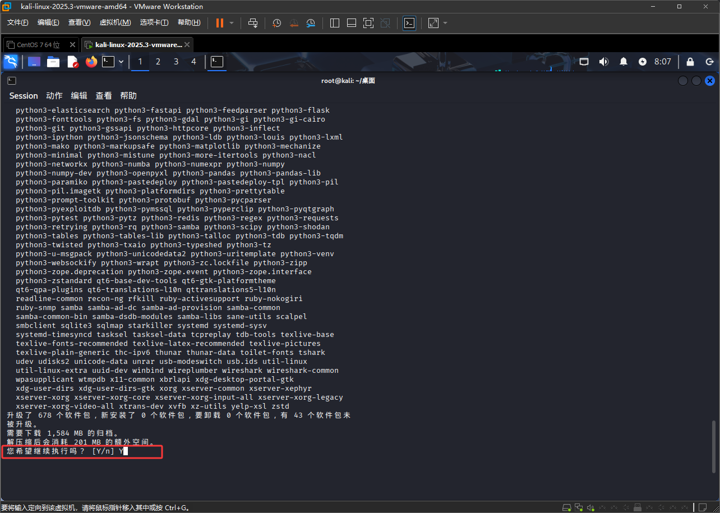
Task: Switch to workspace 2
Action: pyautogui.click(x=158, y=62)
